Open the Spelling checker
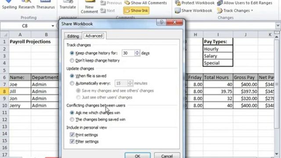Screen dimensions: 281x158 [9, 5]
